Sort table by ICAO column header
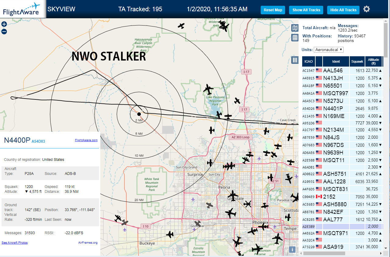The height and width of the screenshot is (257, 390). pos(309,61)
